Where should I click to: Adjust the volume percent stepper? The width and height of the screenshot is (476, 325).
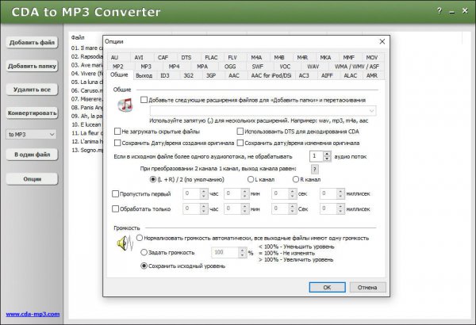click(242, 253)
